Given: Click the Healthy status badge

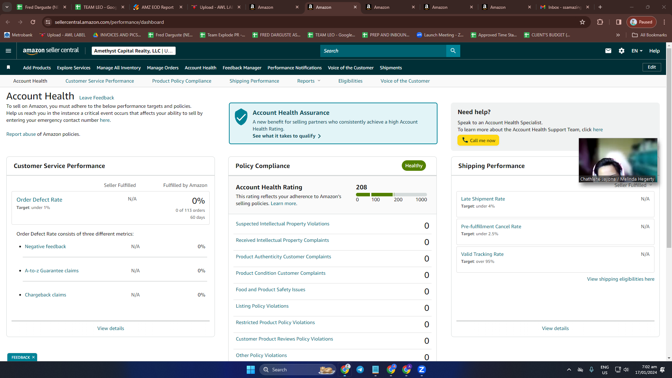Looking at the screenshot, I should coord(414,166).
